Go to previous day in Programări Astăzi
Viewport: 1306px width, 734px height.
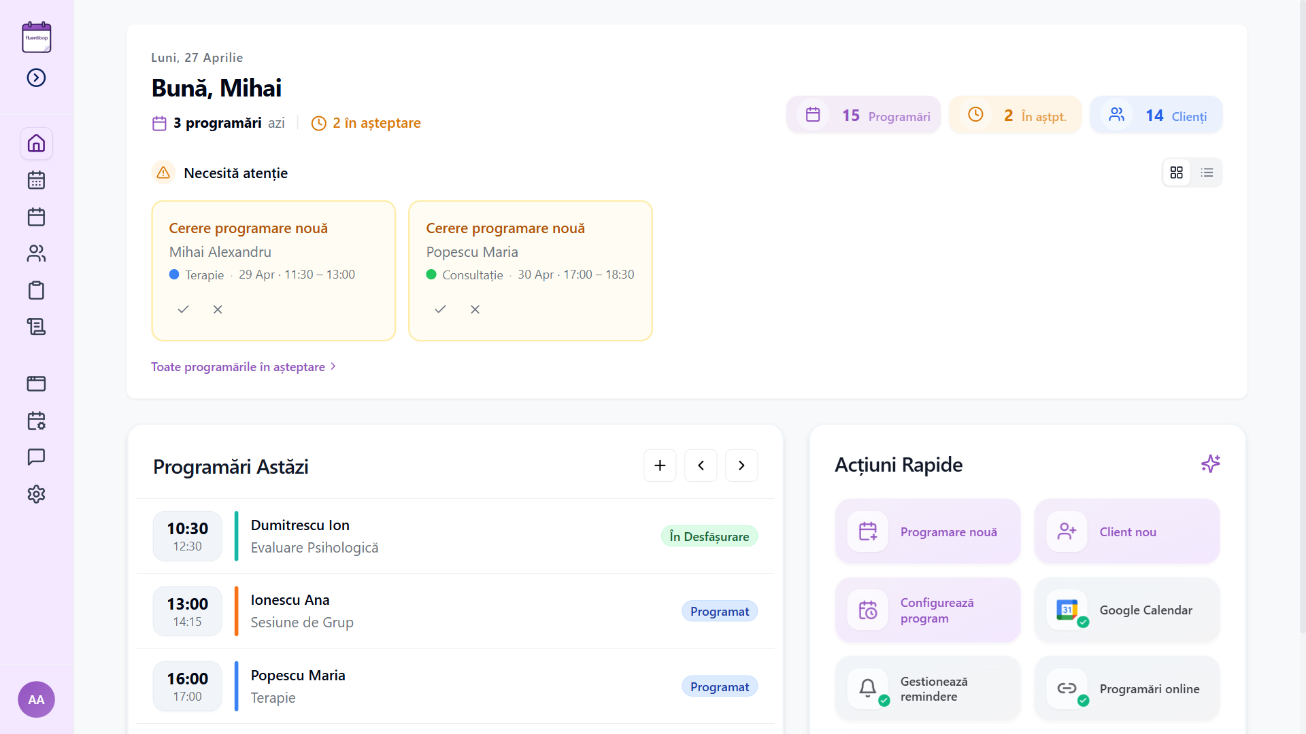[701, 466]
